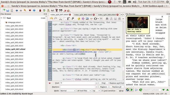Close the index_split_007.xhtml tab
The width and height of the screenshot is (170, 95).
[x=70, y=15]
